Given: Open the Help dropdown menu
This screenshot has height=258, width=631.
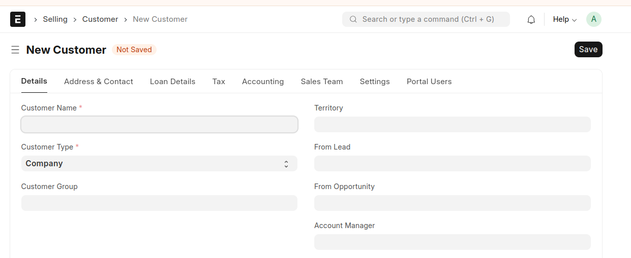Looking at the screenshot, I should (564, 19).
